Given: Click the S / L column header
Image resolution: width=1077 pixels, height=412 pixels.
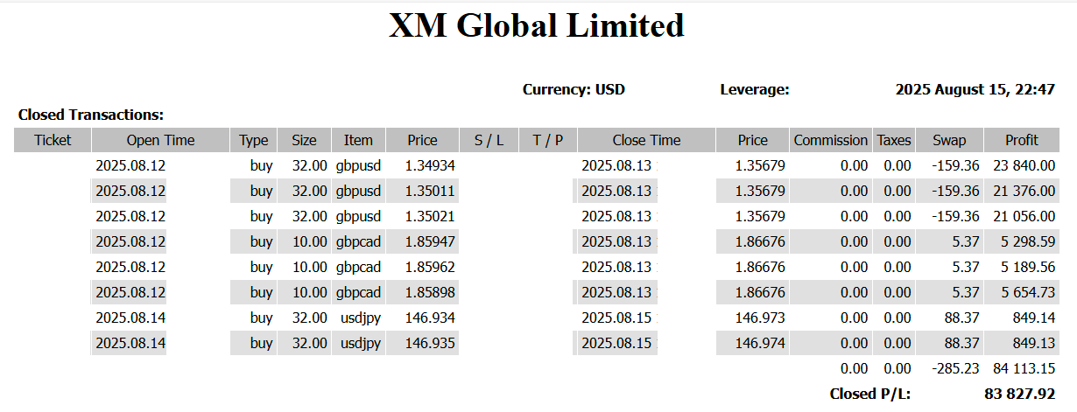Looking at the screenshot, I should (489, 140).
